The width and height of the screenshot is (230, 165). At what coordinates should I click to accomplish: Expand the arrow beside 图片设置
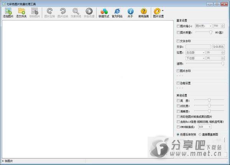pyautogui.click(x=163, y=11)
